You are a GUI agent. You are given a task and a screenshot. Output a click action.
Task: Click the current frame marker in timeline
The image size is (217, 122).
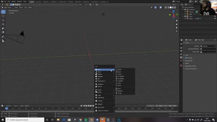click(6, 108)
